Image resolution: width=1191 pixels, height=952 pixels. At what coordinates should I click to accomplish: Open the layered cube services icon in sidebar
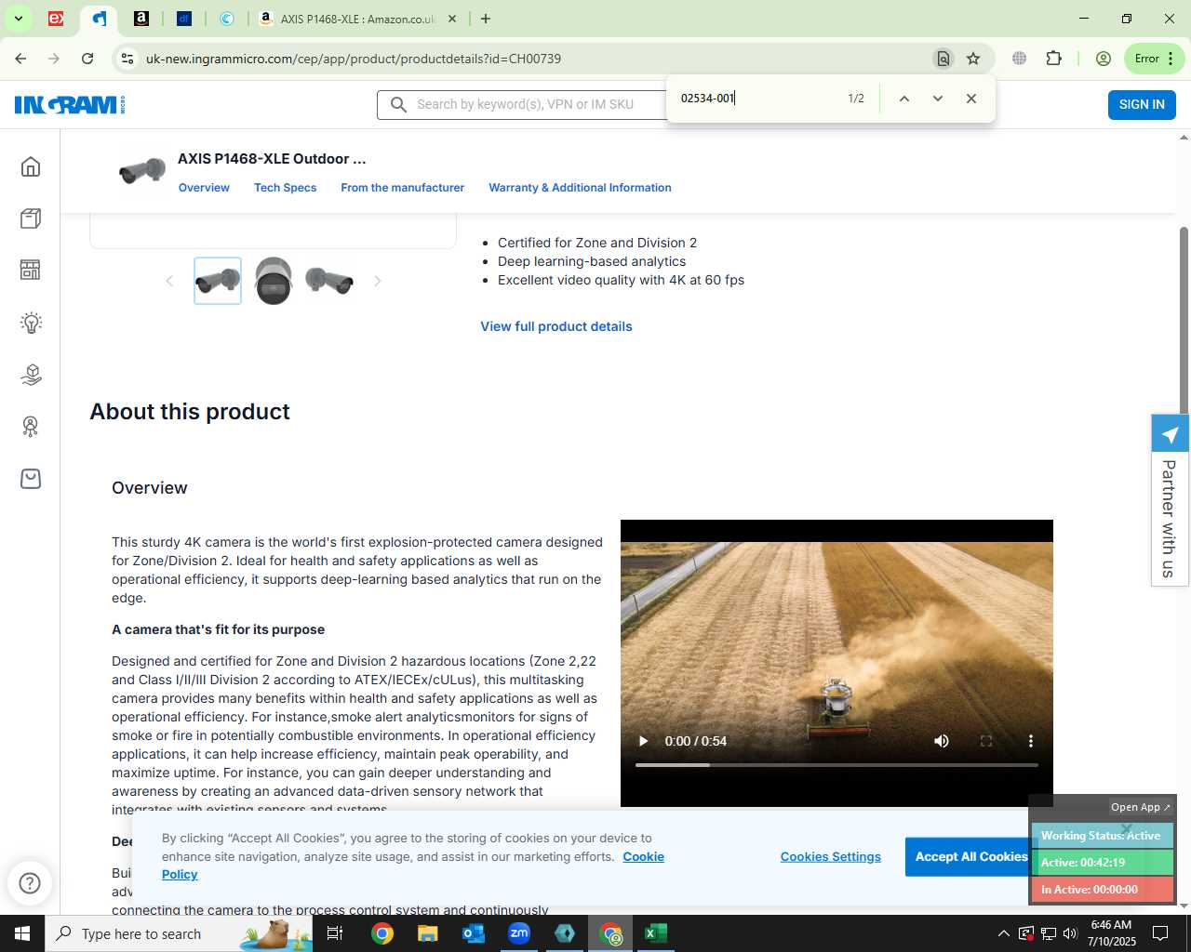[31, 375]
